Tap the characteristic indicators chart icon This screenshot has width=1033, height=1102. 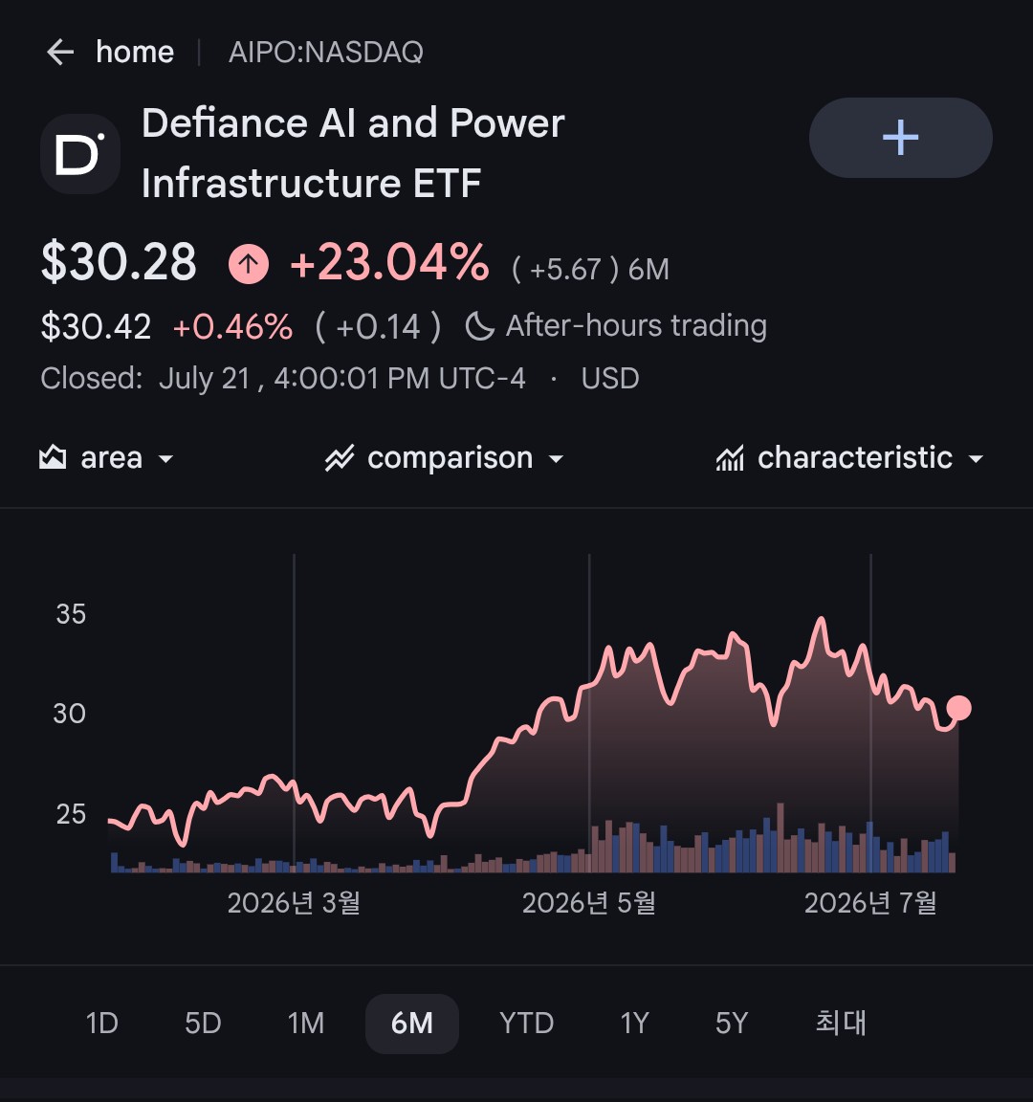click(x=730, y=458)
